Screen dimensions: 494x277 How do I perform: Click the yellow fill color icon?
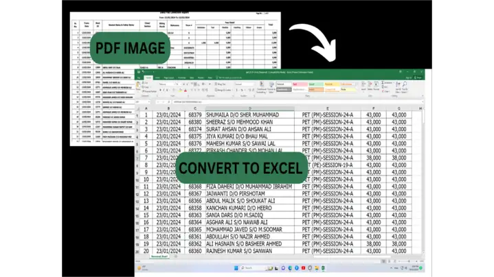coord(180,91)
